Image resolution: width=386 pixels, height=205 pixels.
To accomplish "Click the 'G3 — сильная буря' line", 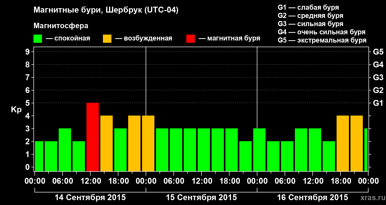I will click(310, 24).
